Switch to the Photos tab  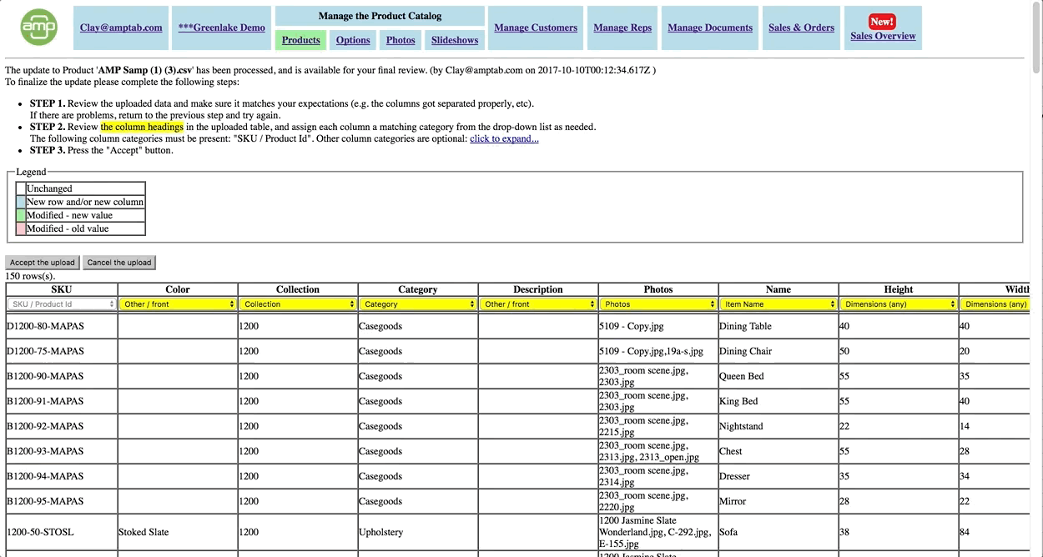pos(401,40)
